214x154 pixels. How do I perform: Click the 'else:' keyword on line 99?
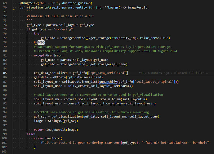click(31, 134)
